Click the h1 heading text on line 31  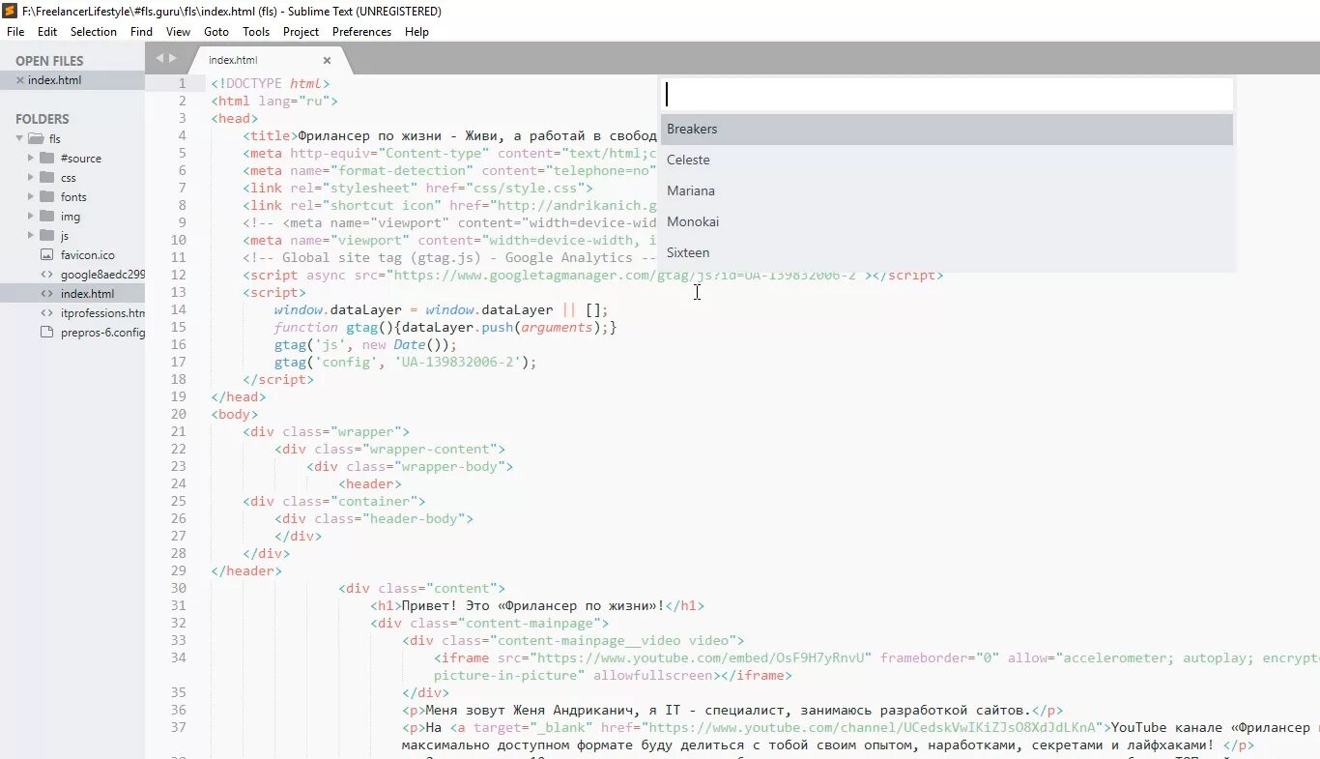tap(532, 605)
